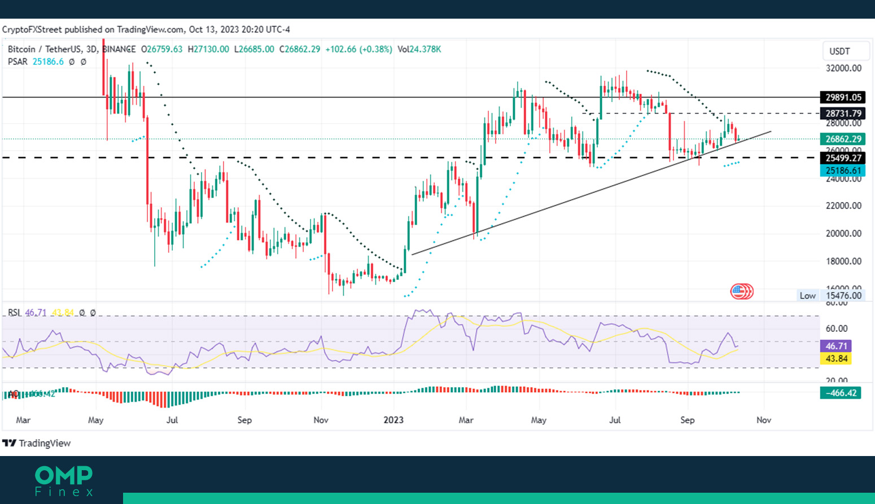Screen dimensions: 875x504
Task: Click the +102.66 (+0.38%) change value
Action: pos(358,49)
